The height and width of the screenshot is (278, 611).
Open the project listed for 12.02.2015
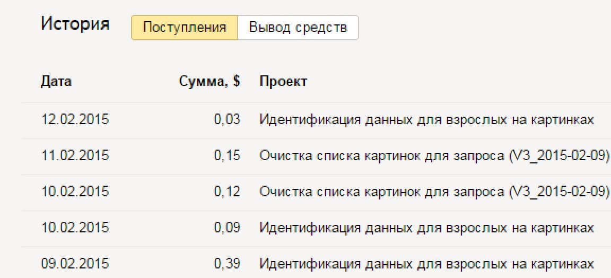click(426, 119)
